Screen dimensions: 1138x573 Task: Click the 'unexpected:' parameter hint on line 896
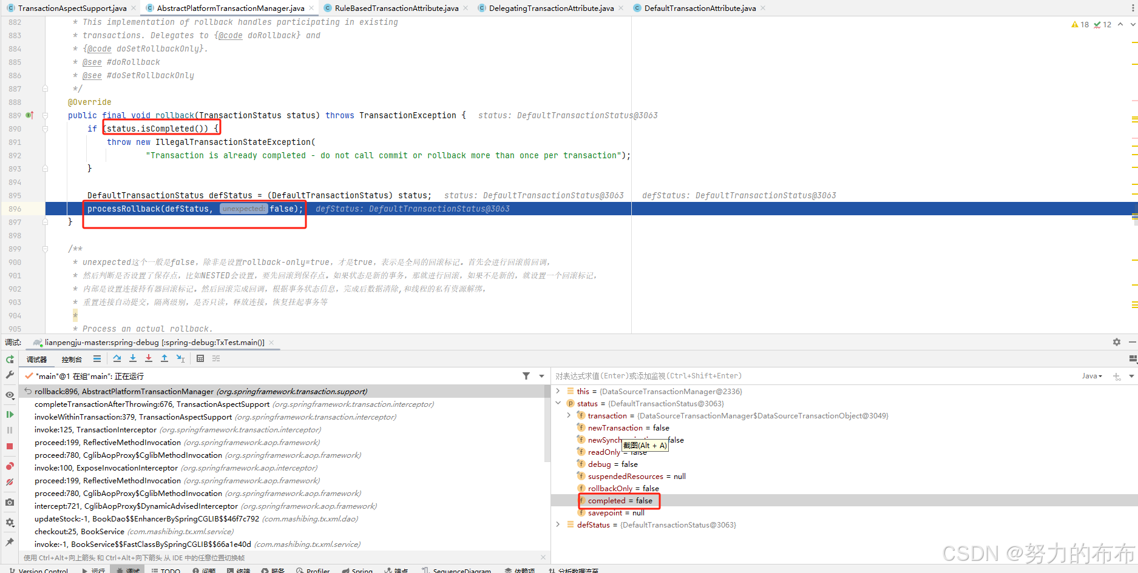click(243, 209)
